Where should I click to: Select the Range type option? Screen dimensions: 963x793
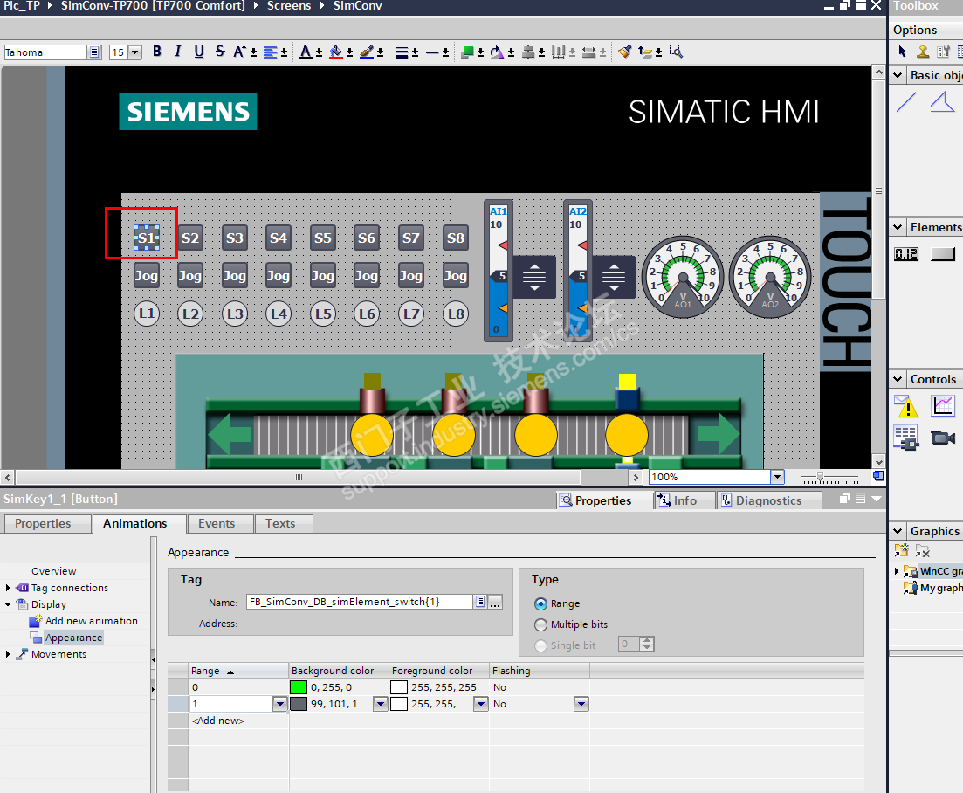tap(541, 603)
